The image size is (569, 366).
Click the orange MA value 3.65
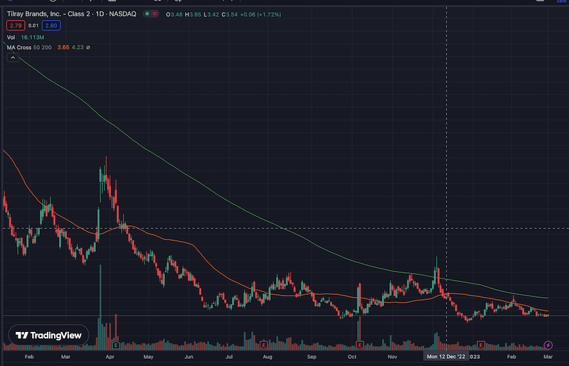pyautogui.click(x=63, y=48)
